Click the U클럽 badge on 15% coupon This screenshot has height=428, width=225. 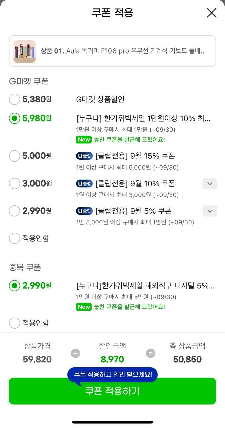point(84,156)
